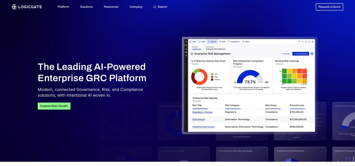Open the Regulatory Change risk link

(202, 112)
